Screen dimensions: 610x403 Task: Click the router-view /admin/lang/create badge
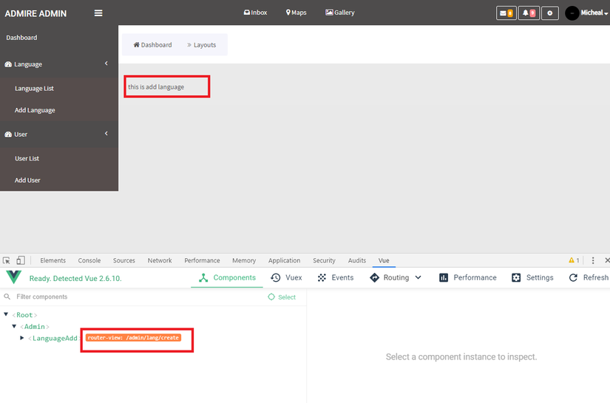[133, 338]
